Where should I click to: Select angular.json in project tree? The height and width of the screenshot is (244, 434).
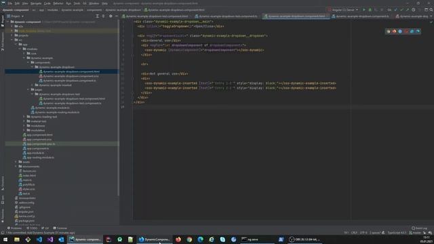(24, 211)
